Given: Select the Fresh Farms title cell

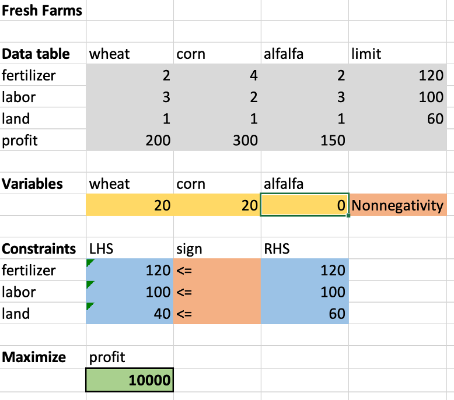Looking at the screenshot, I should coord(43,10).
